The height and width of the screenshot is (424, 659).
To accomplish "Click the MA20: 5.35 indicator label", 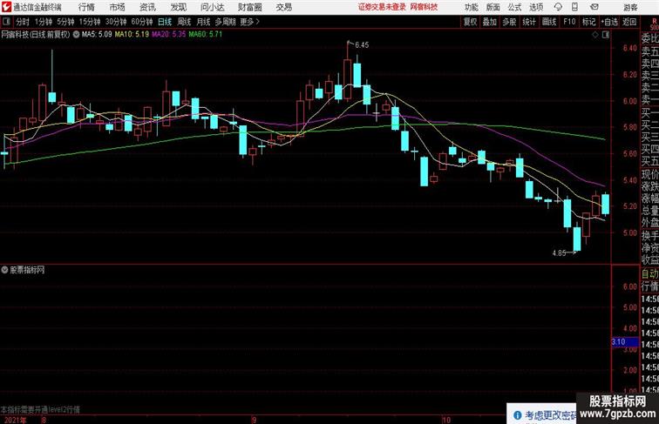I will pyautogui.click(x=168, y=35).
